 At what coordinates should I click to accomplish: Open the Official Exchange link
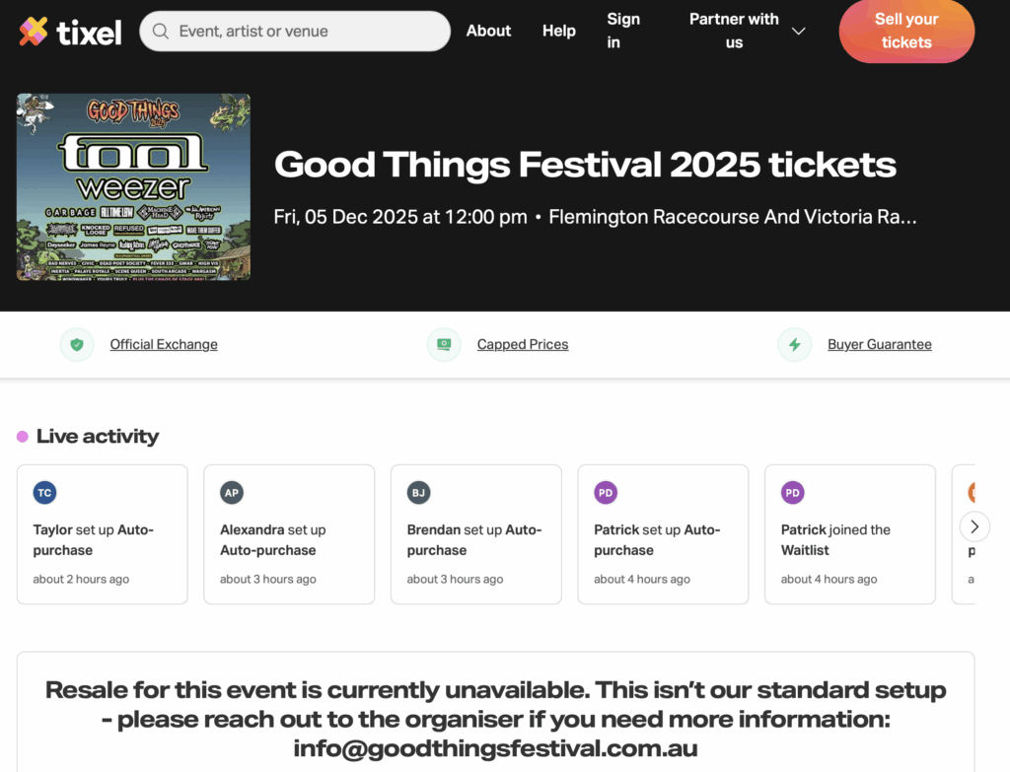[x=164, y=344]
